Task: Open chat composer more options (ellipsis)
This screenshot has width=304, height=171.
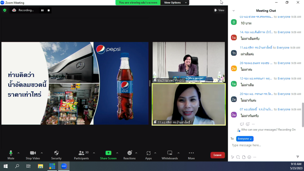Action: pyautogui.click(x=255, y=157)
